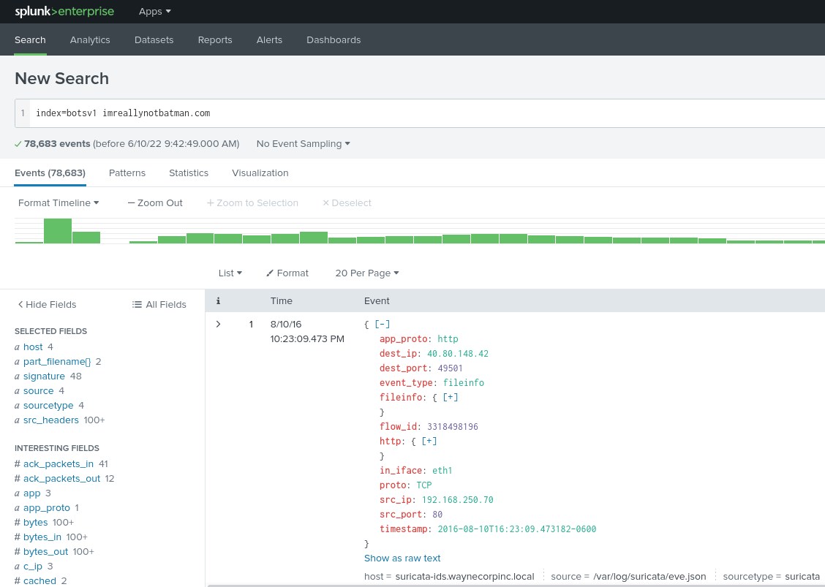Click the tallest bar in the timeline
Screen dimensions: 825x587
tap(57, 231)
